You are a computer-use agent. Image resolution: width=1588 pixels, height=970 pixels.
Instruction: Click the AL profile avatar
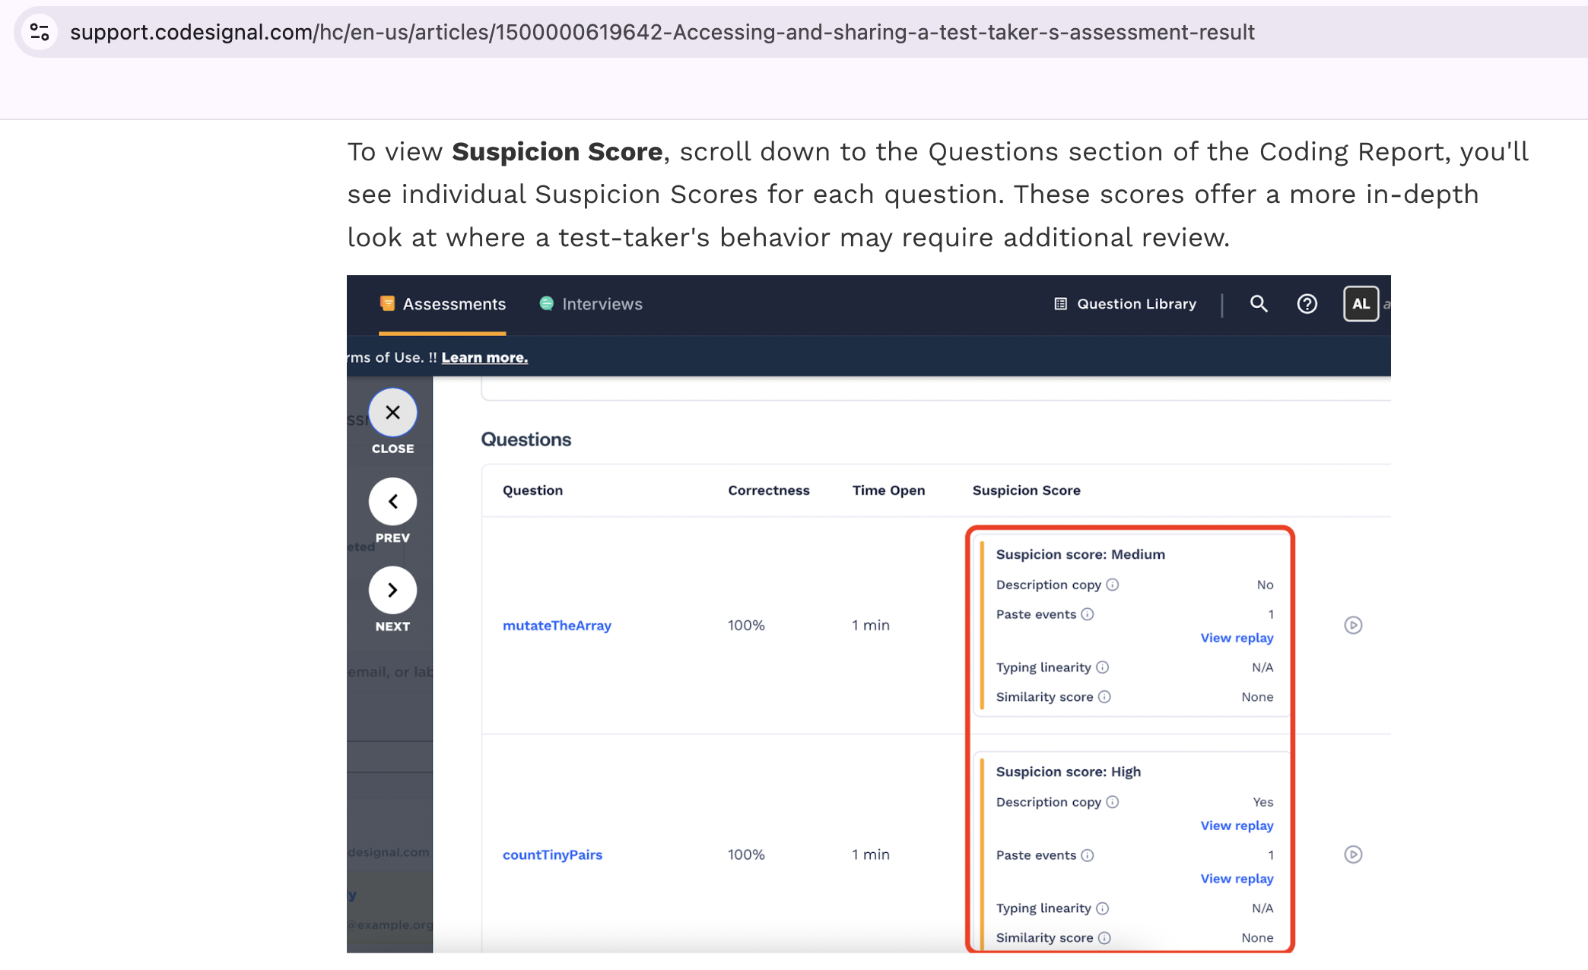click(x=1361, y=304)
